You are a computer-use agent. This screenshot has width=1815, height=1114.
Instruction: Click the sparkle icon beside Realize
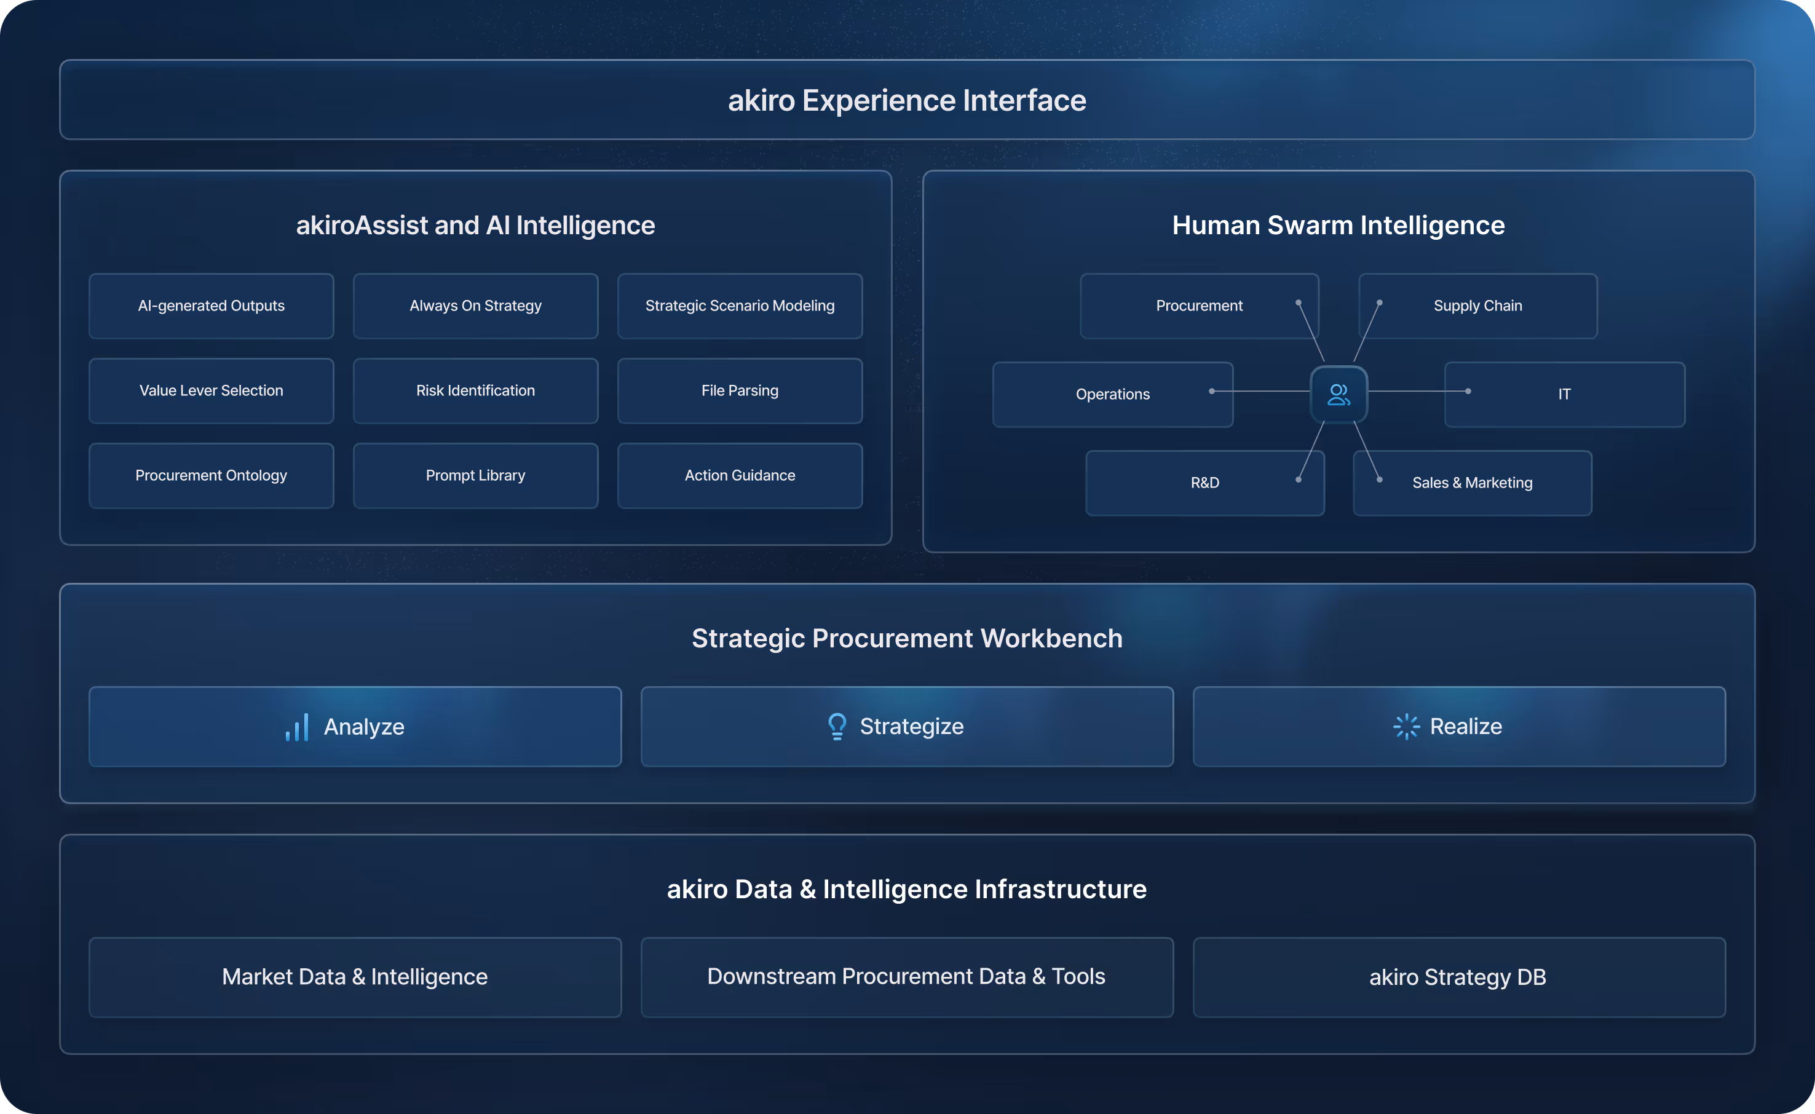(x=1406, y=725)
